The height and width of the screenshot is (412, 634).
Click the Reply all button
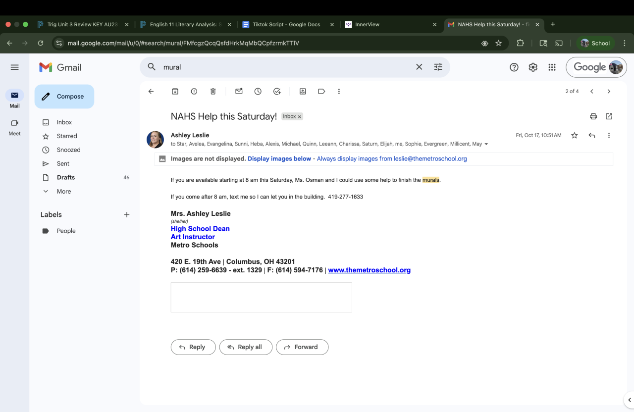[x=246, y=347]
